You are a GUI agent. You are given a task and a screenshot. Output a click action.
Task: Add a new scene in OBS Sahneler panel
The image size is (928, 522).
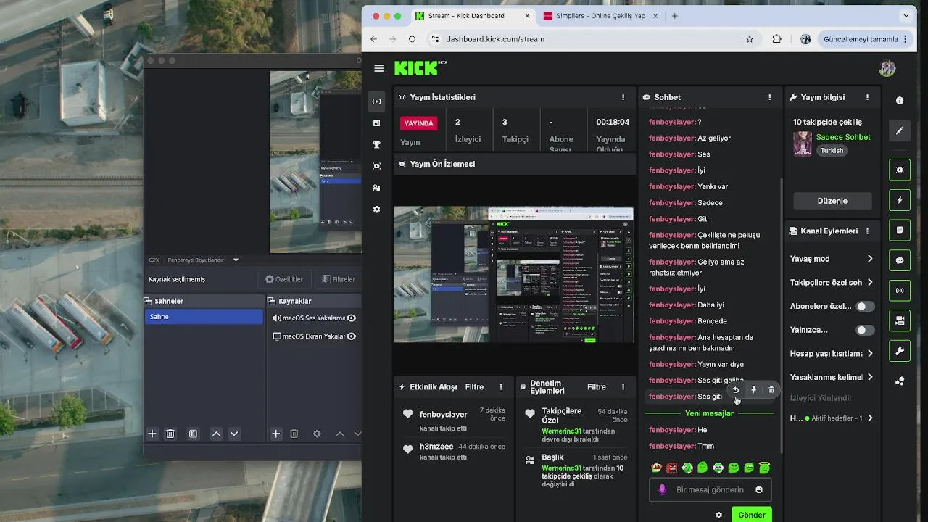[152, 434]
